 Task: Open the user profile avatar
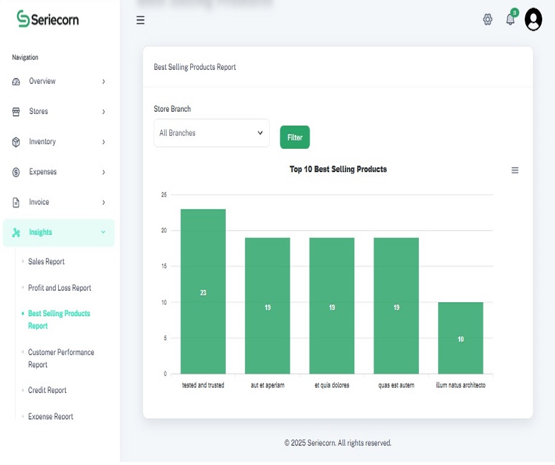coord(533,19)
